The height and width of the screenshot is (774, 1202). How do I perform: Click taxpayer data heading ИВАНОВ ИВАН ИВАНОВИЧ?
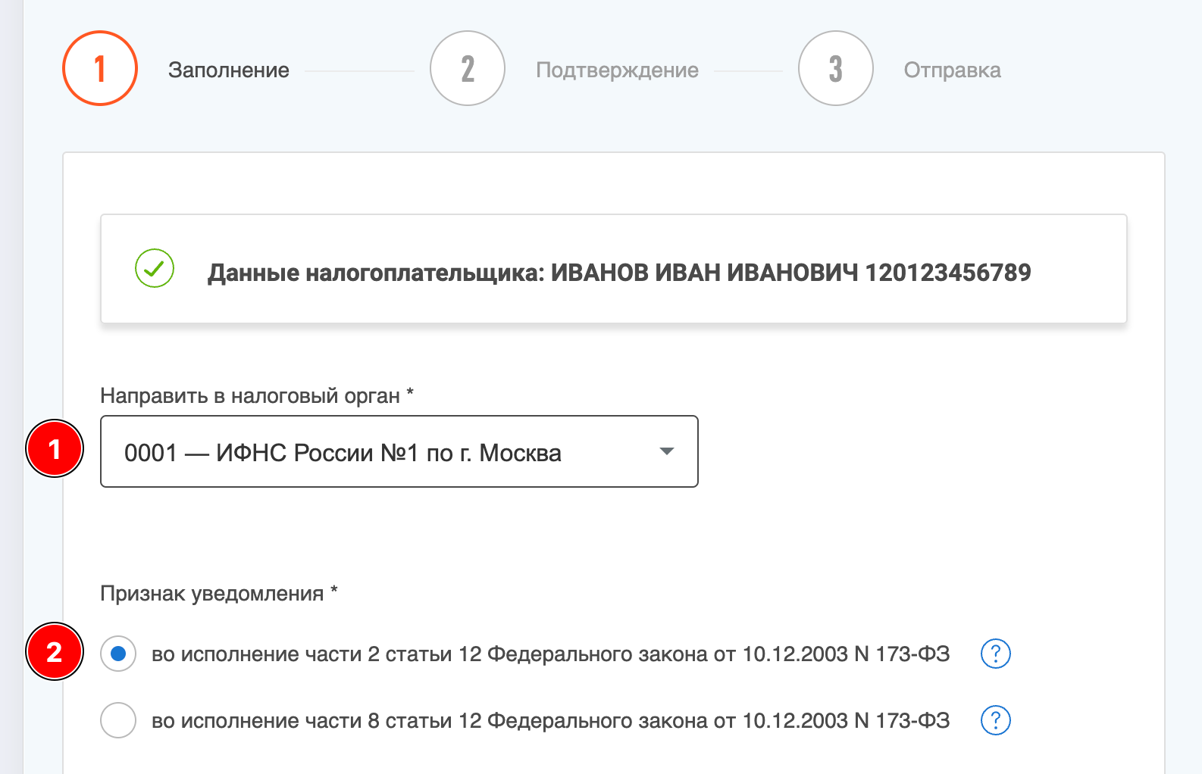pyautogui.click(x=619, y=273)
